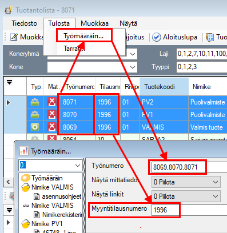This screenshot has height=233, width=227.
Task: Choose Työmääräin... from Tulosta menu
Action: coord(83,36)
